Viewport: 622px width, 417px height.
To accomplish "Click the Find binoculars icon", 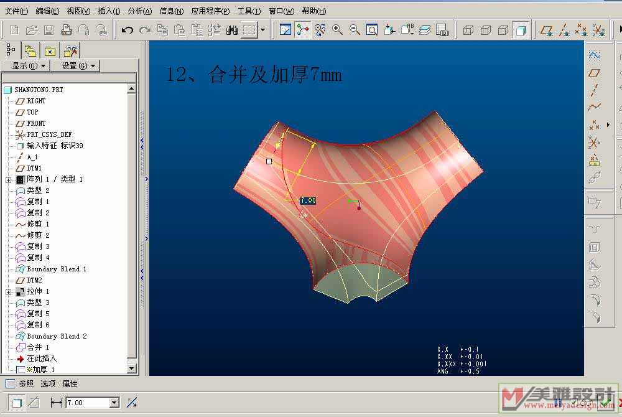I will click(x=231, y=30).
